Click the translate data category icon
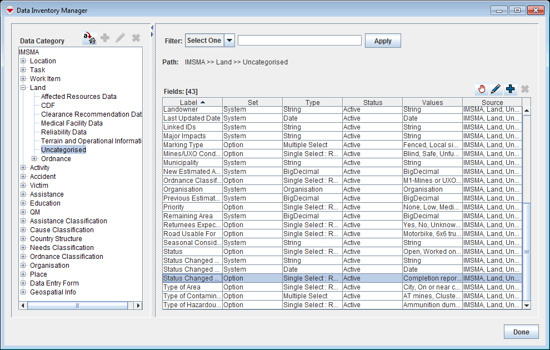 pyautogui.click(x=89, y=38)
